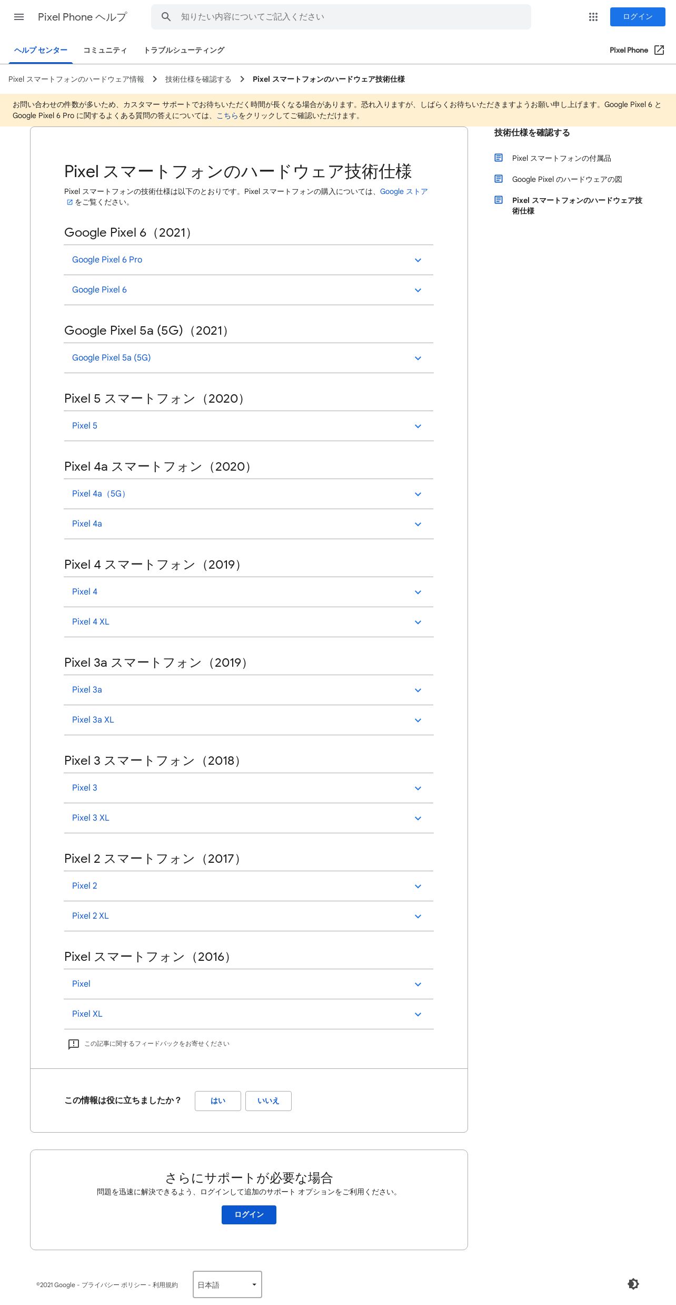This screenshot has width=676, height=1305.
Task: Expand the Pixel 5 specifications
Action: tap(248, 426)
